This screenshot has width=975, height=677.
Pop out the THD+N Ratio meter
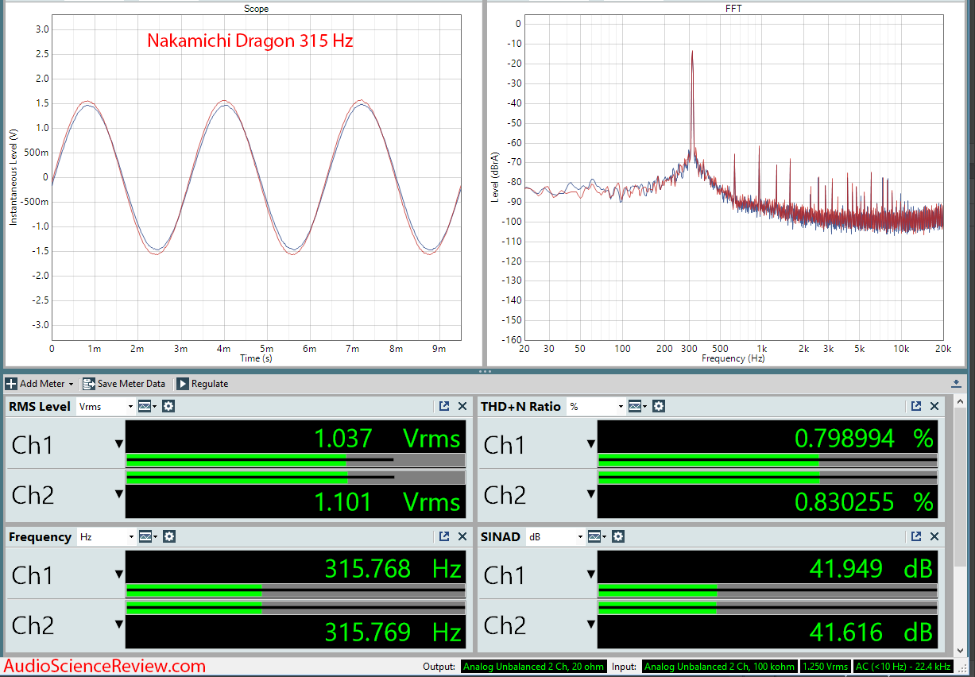916,406
